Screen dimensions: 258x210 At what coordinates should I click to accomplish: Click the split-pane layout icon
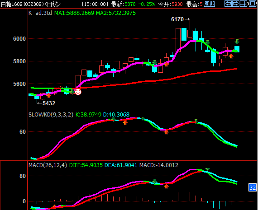244,4
